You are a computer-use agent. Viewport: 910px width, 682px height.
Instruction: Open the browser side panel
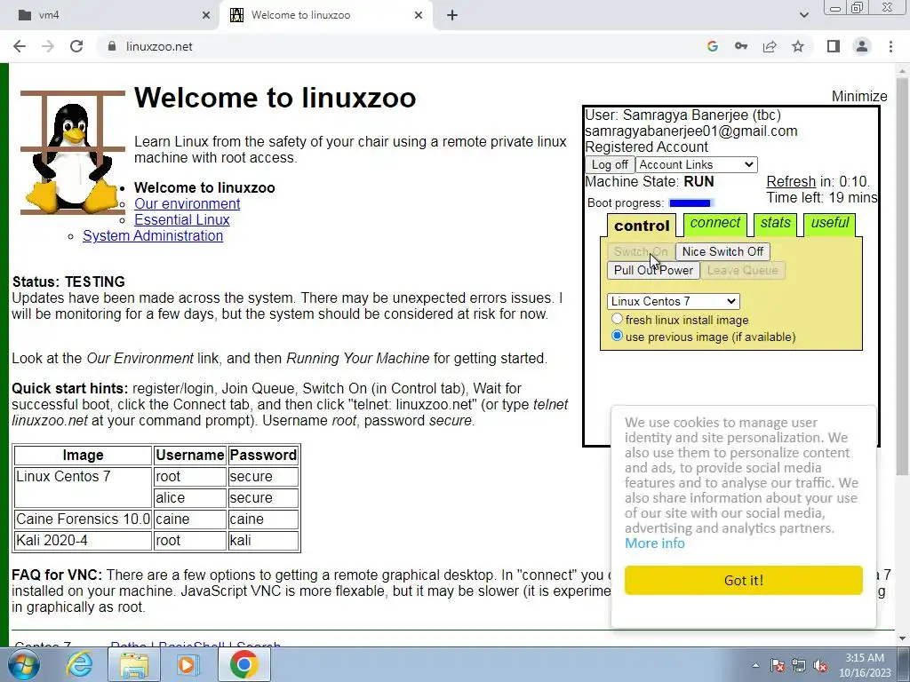(834, 46)
